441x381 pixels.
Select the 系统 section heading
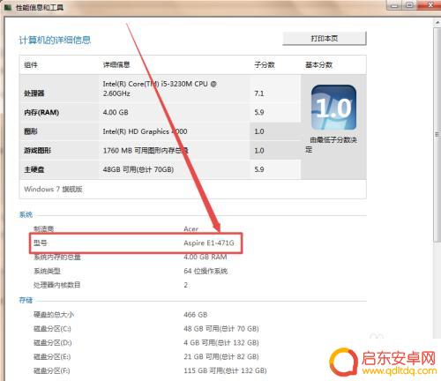pyautogui.click(x=26, y=215)
